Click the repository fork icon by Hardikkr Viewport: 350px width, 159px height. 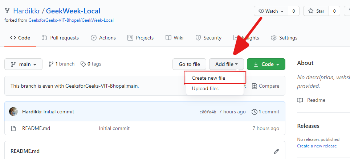pyautogui.click(x=8, y=11)
